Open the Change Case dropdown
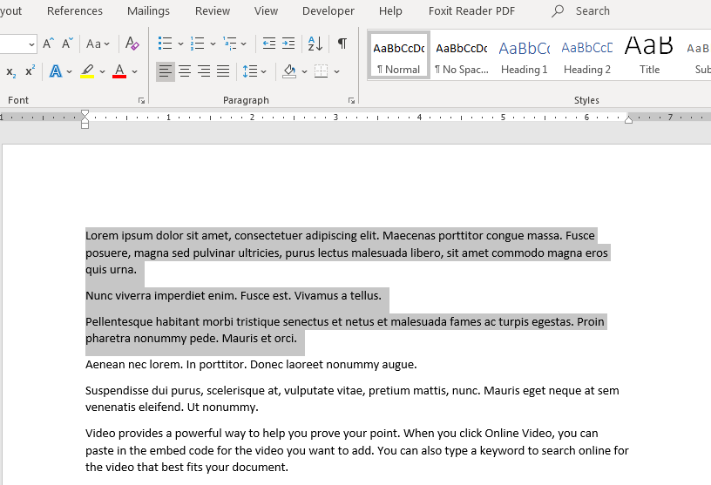Viewport: 711px width, 485px height. (98, 44)
